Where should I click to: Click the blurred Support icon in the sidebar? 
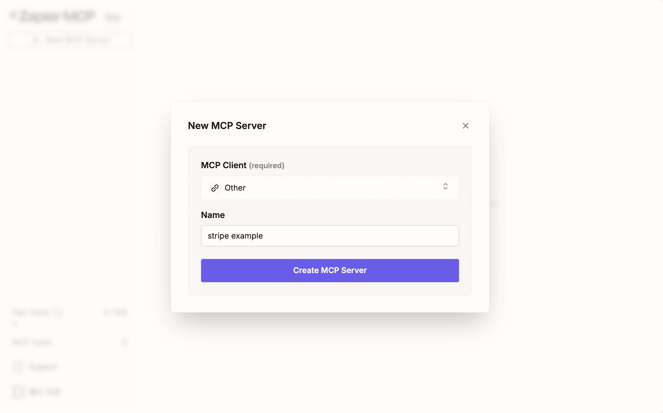coord(18,367)
